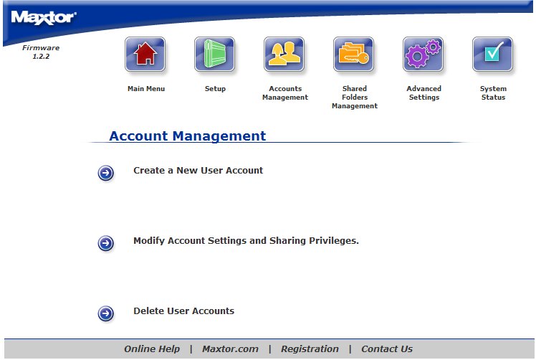536x360 pixels.
Task: Open the Contact Us footer link
Action: 386,349
